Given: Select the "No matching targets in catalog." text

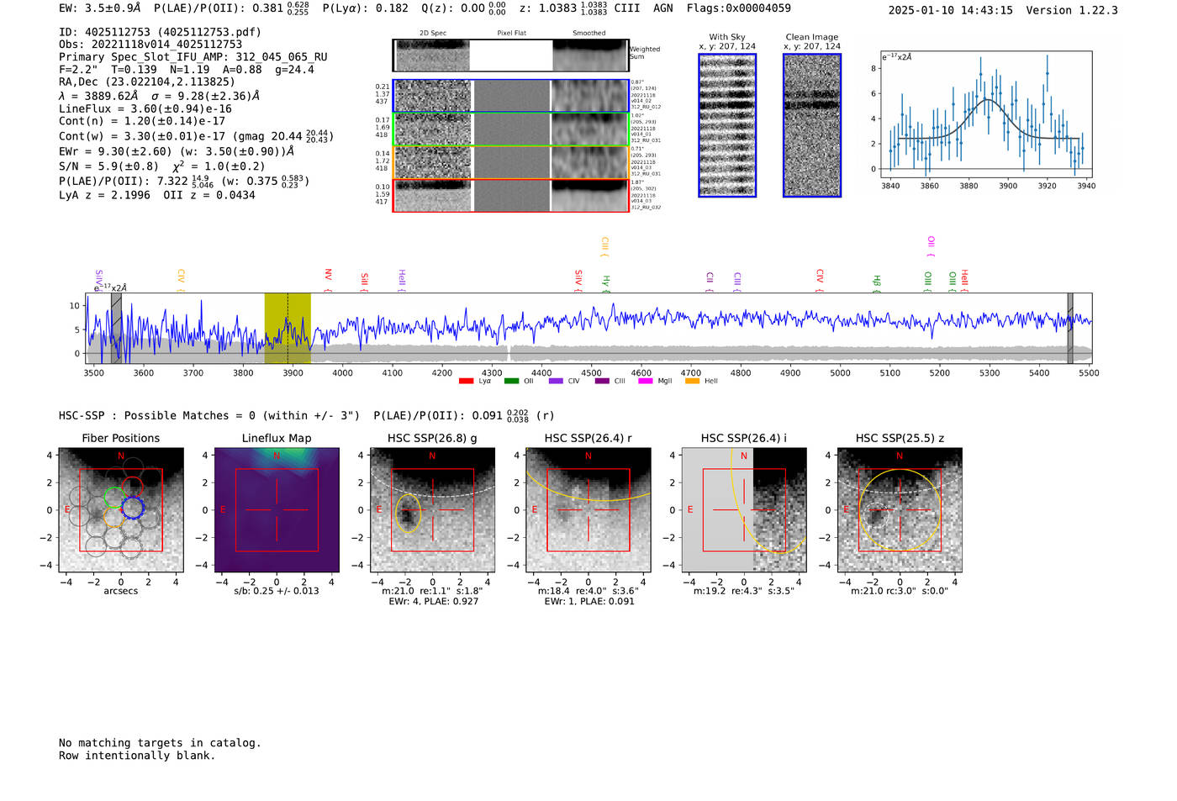Looking at the screenshot, I should click(x=160, y=743).
